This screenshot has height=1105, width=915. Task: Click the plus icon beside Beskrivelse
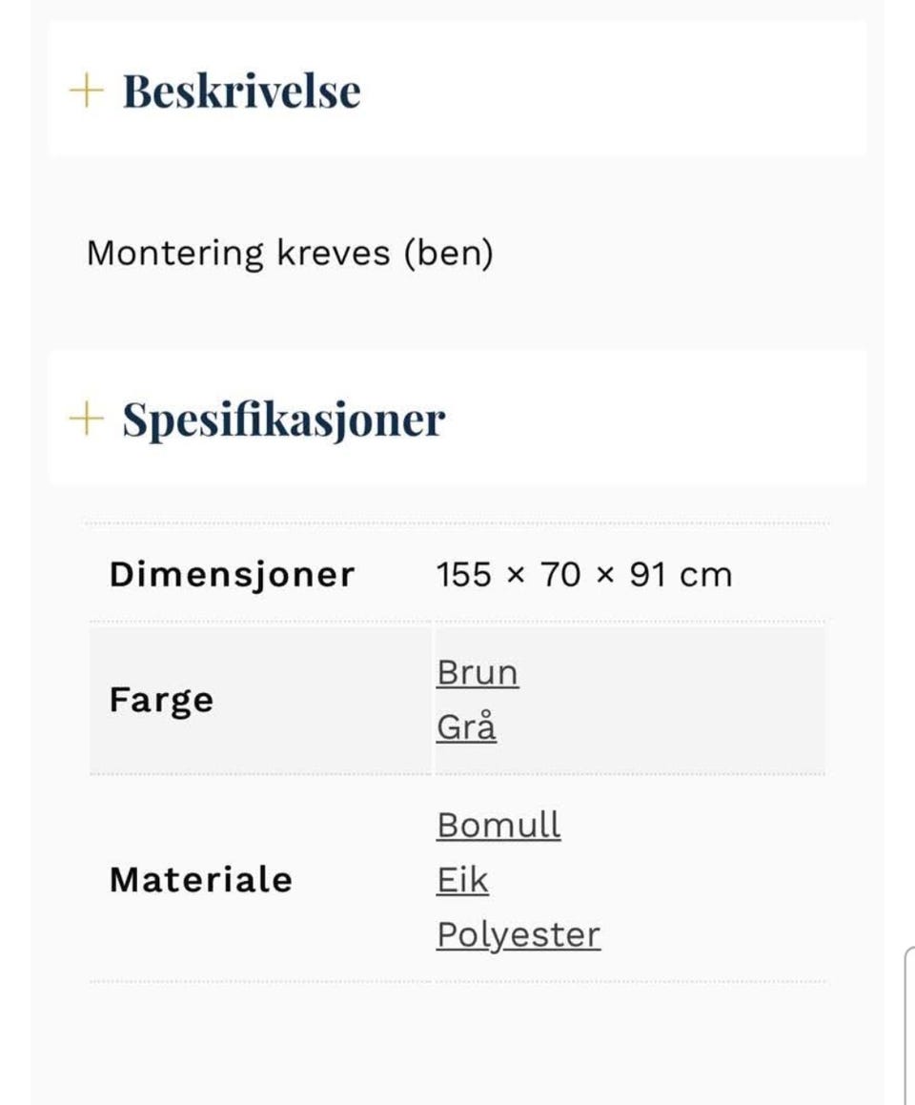(85, 91)
